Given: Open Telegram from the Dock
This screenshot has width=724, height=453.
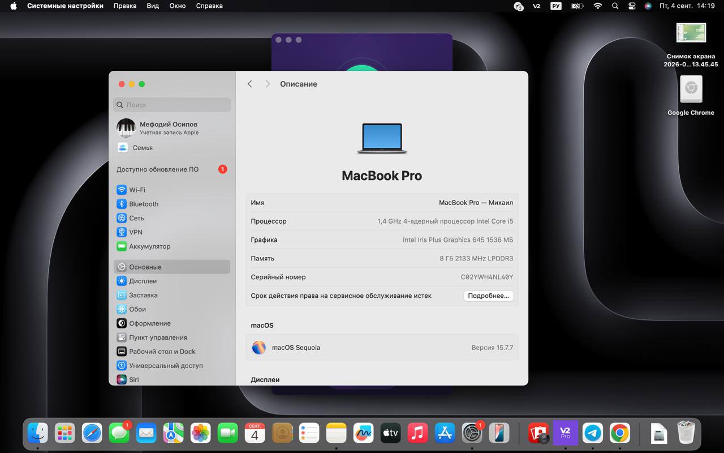Looking at the screenshot, I should pos(593,433).
